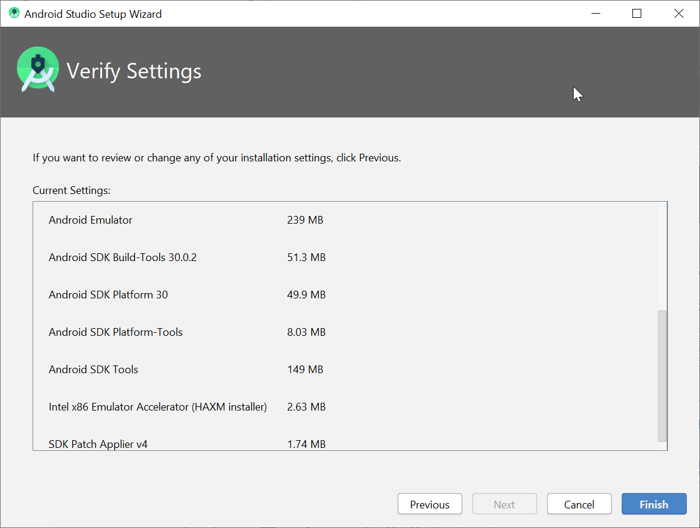
Task: Select the Android SDK Build-Tools 30.0.2 entry
Action: [x=123, y=257]
